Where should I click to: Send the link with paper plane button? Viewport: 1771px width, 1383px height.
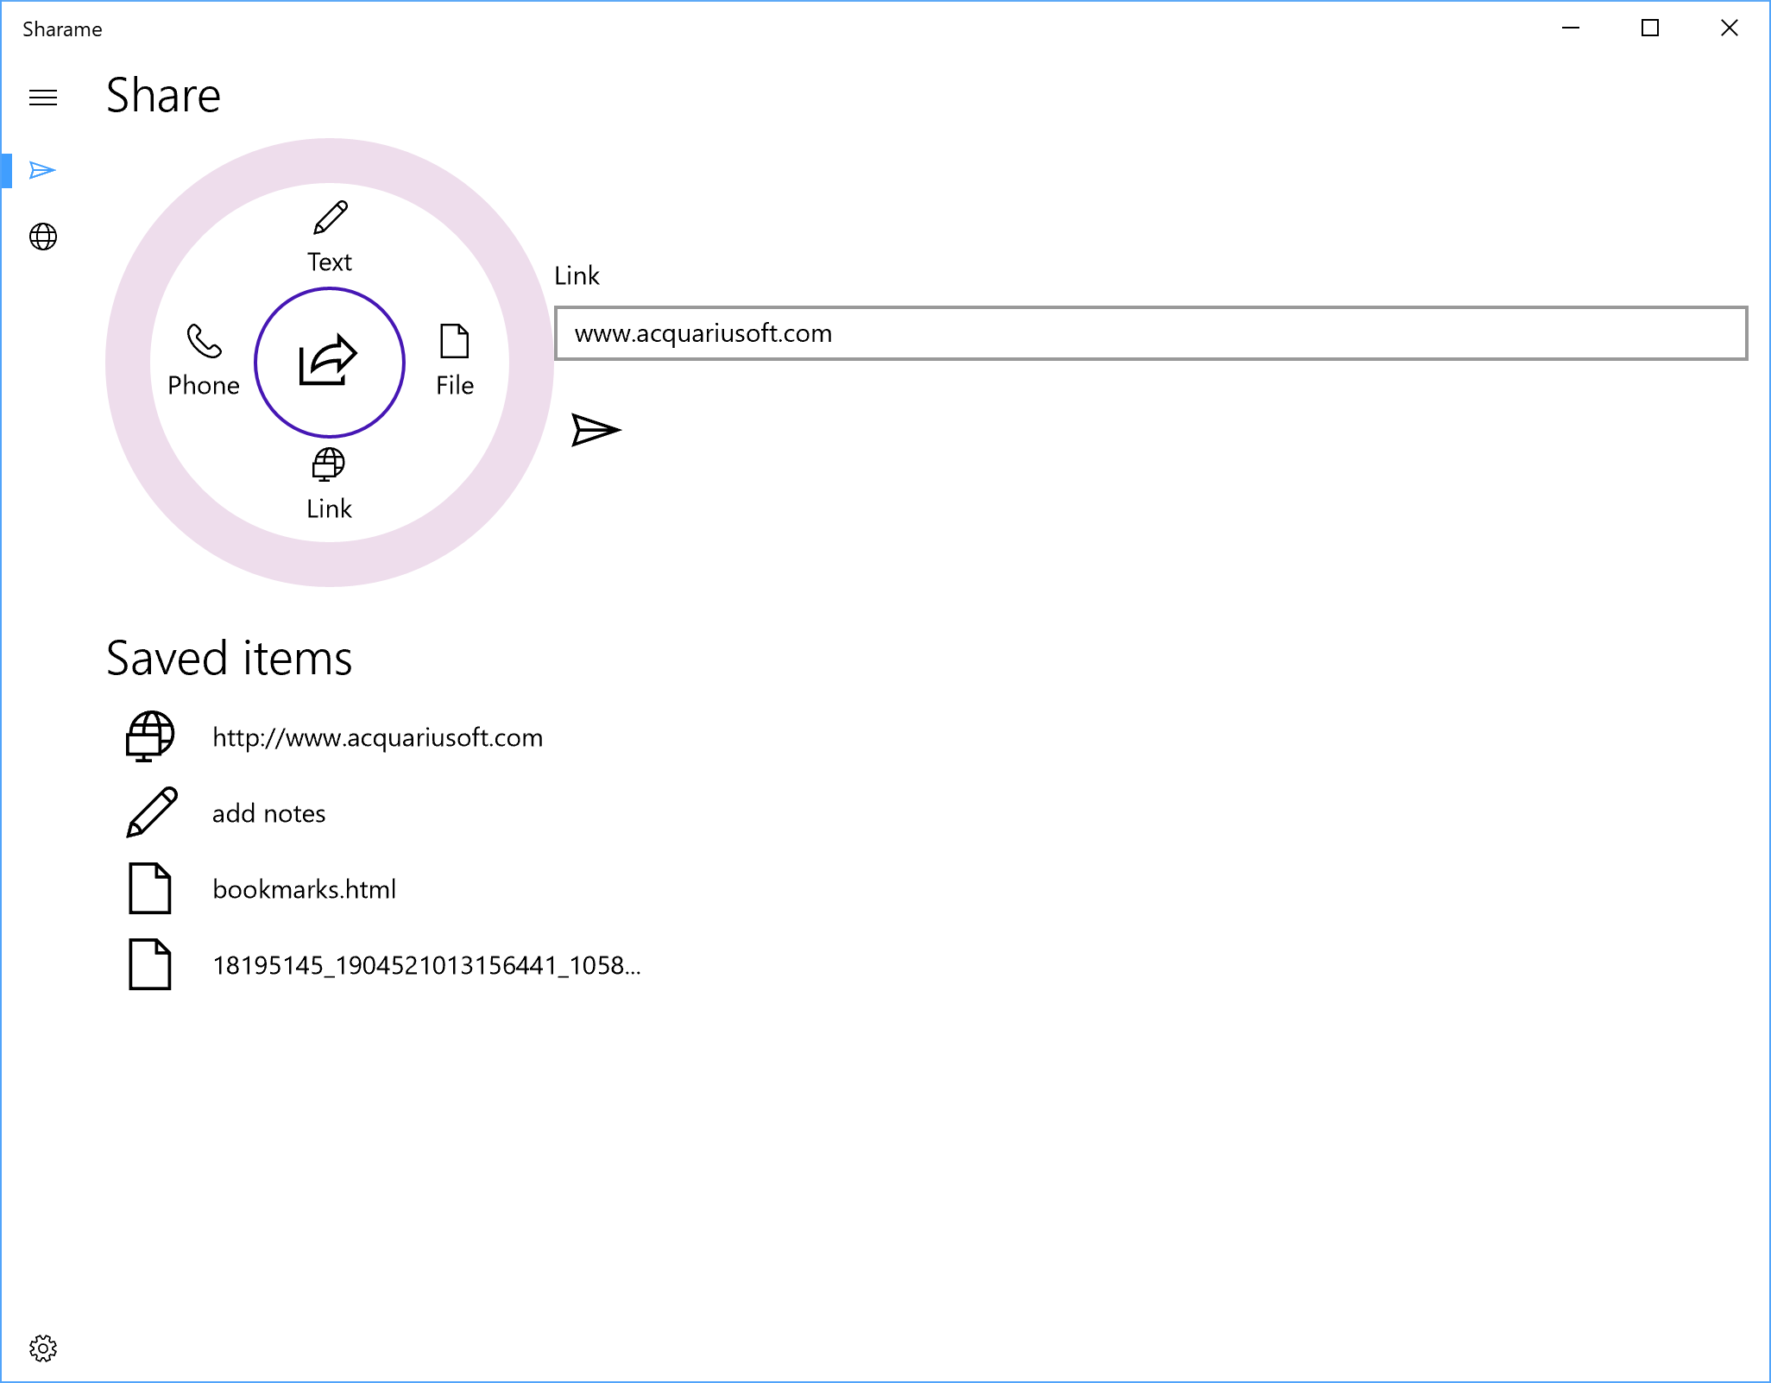pos(596,429)
